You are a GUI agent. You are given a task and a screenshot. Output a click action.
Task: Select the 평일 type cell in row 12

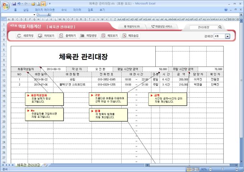(155, 80)
